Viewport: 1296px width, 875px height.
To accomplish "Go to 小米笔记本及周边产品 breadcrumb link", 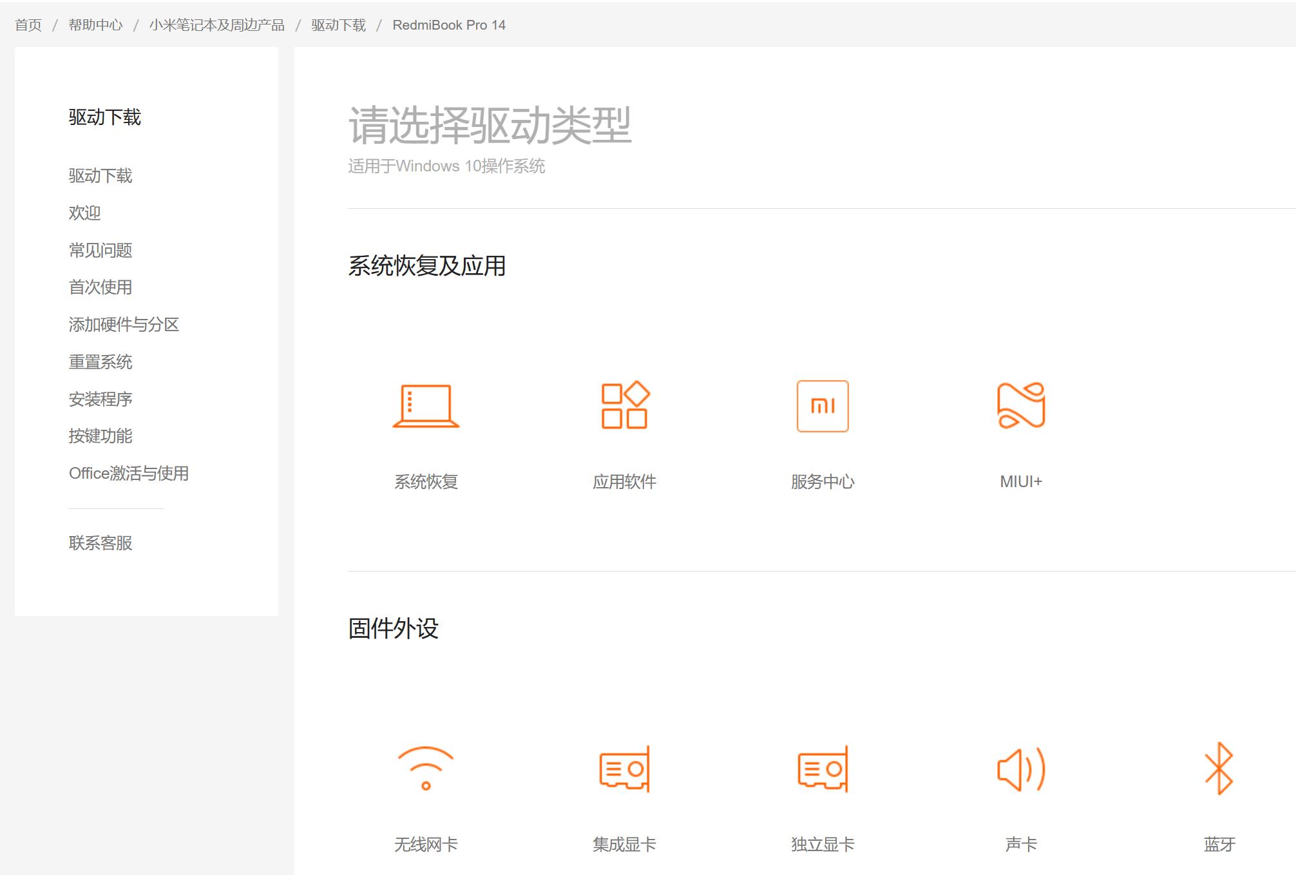I will click(218, 24).
